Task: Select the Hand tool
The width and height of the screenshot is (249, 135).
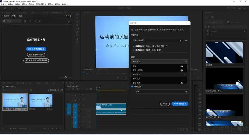Action: click(77, 39)
